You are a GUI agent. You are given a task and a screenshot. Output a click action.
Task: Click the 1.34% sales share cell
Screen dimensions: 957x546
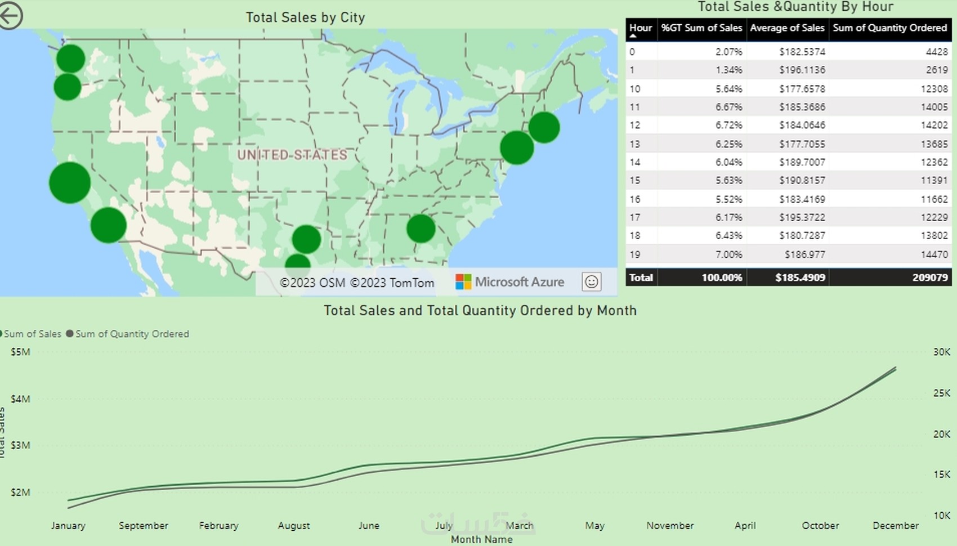click(728, 70)
